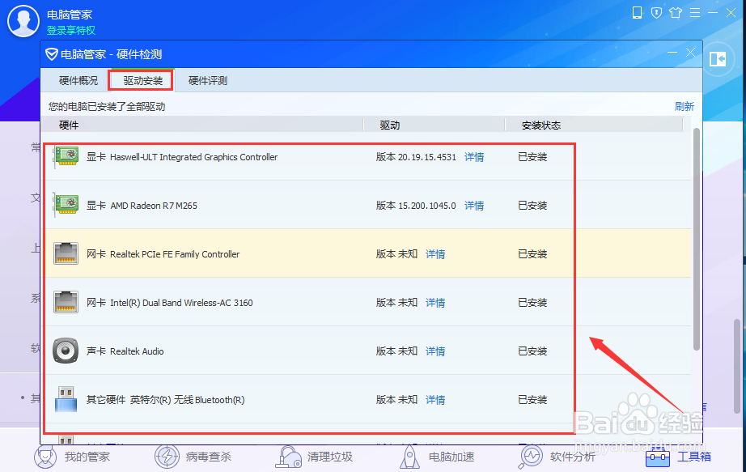Open 详情 for AMD Radeon R7 M265

pos(474,206)
